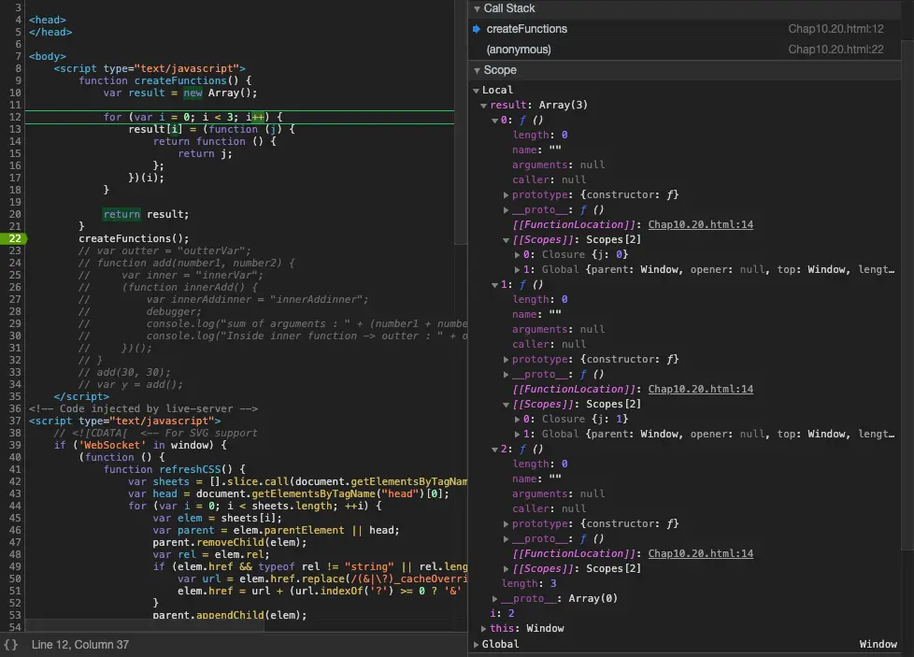Expand Closure {j: 0} entry

(517, 255)
